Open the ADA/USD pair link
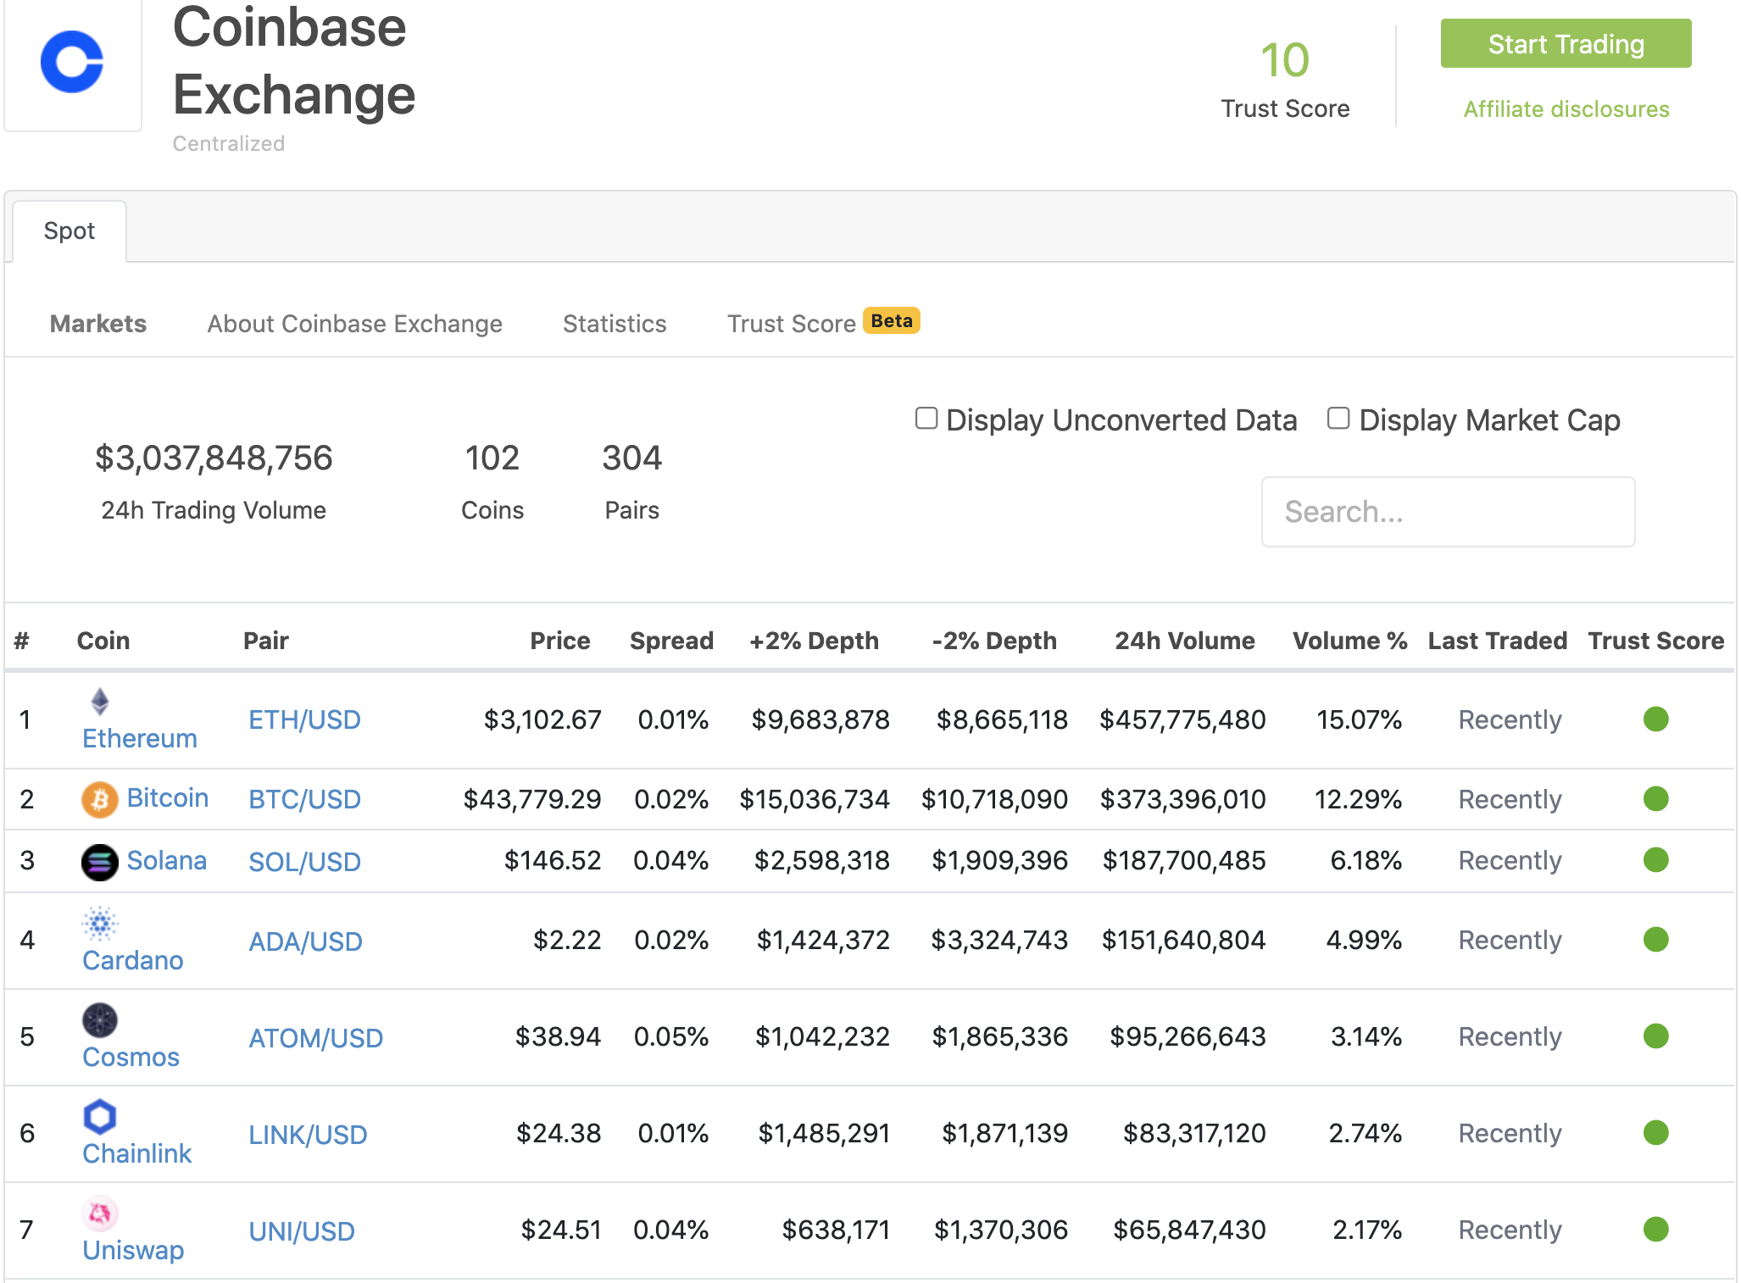 pyautogui.click(x=306, y=941)
